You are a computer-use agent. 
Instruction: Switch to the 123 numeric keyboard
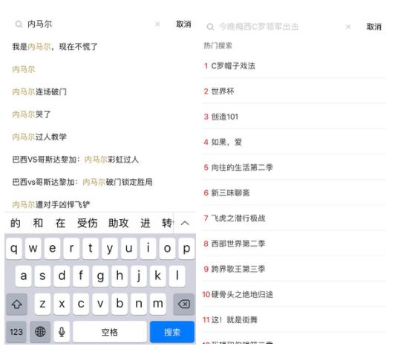point(16,332)
